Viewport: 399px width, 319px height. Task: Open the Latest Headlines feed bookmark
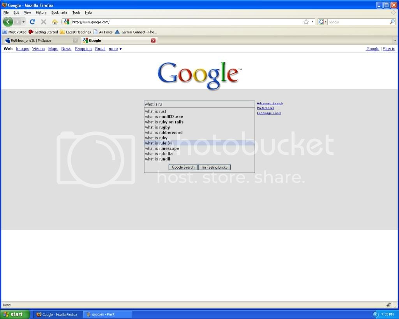(x=75, y=32)
